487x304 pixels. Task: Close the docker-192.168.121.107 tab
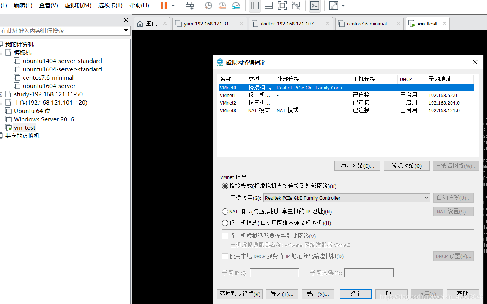click(328, 24)
